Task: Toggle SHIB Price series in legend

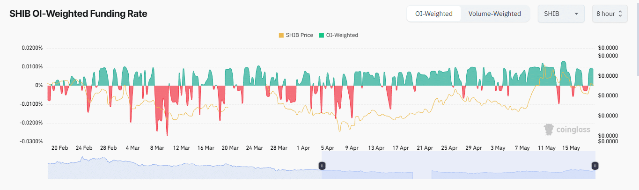Action: [x=299, y=35]
